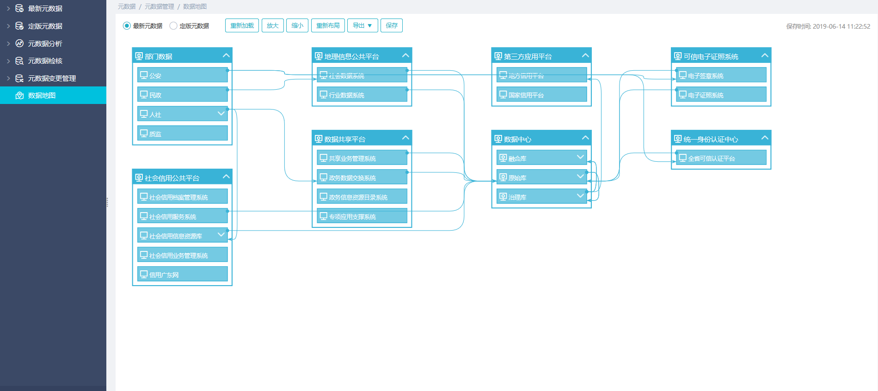
Task: Collapse the 数据共享平台 group
Action: [x=405, y=138]
